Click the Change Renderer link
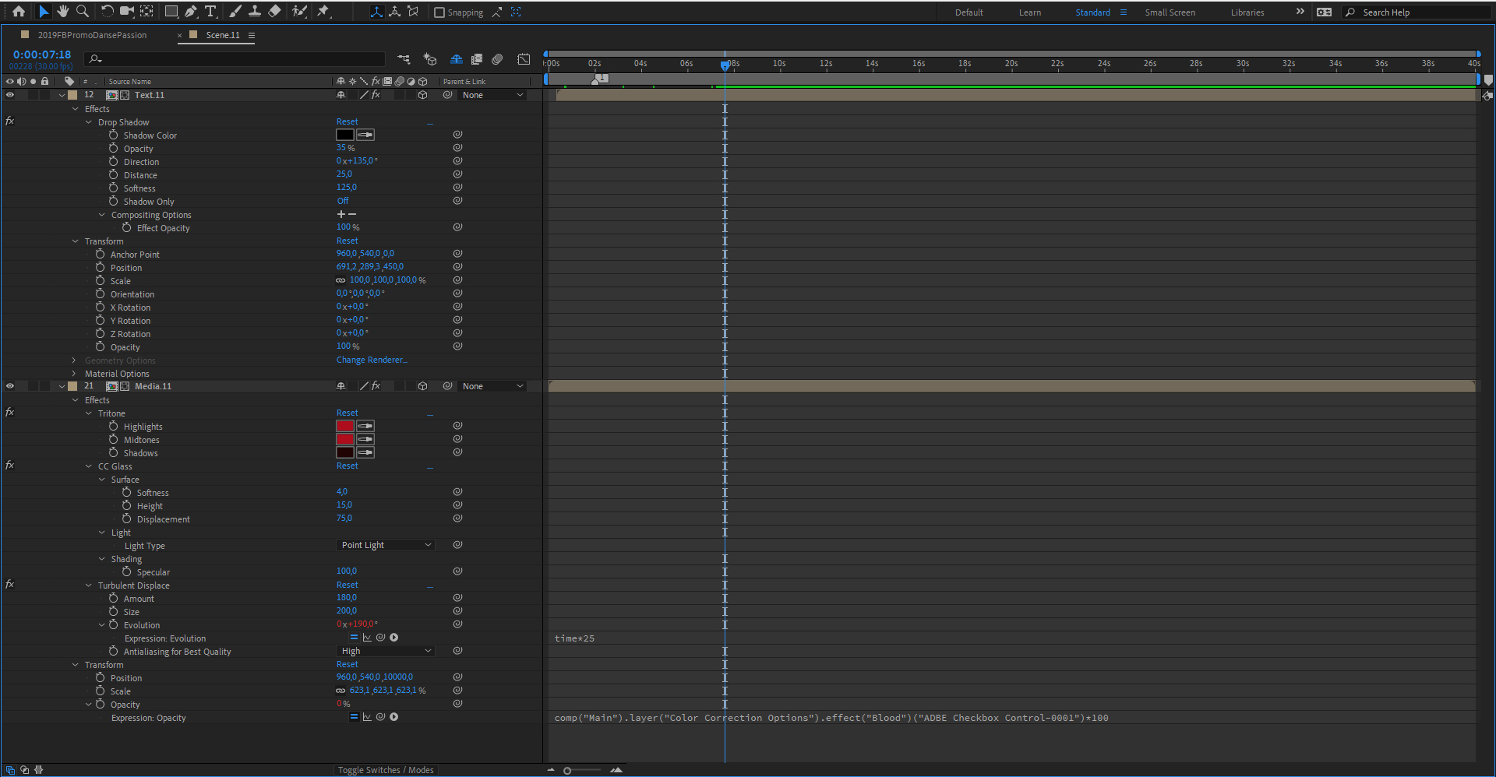 [x=371, y=360]
